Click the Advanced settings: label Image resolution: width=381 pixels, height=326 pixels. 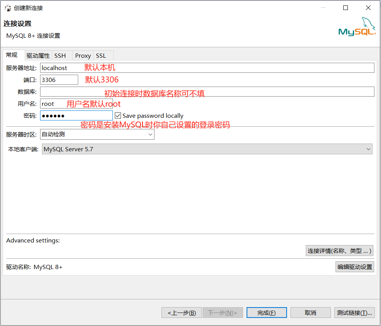click(x=33, y=240)
